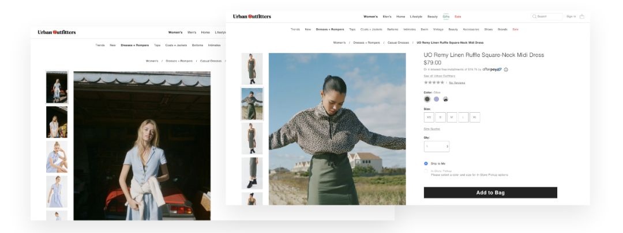Open Men's in back window top navigation
Screen dimensions: 623x233
coord(192,32)
